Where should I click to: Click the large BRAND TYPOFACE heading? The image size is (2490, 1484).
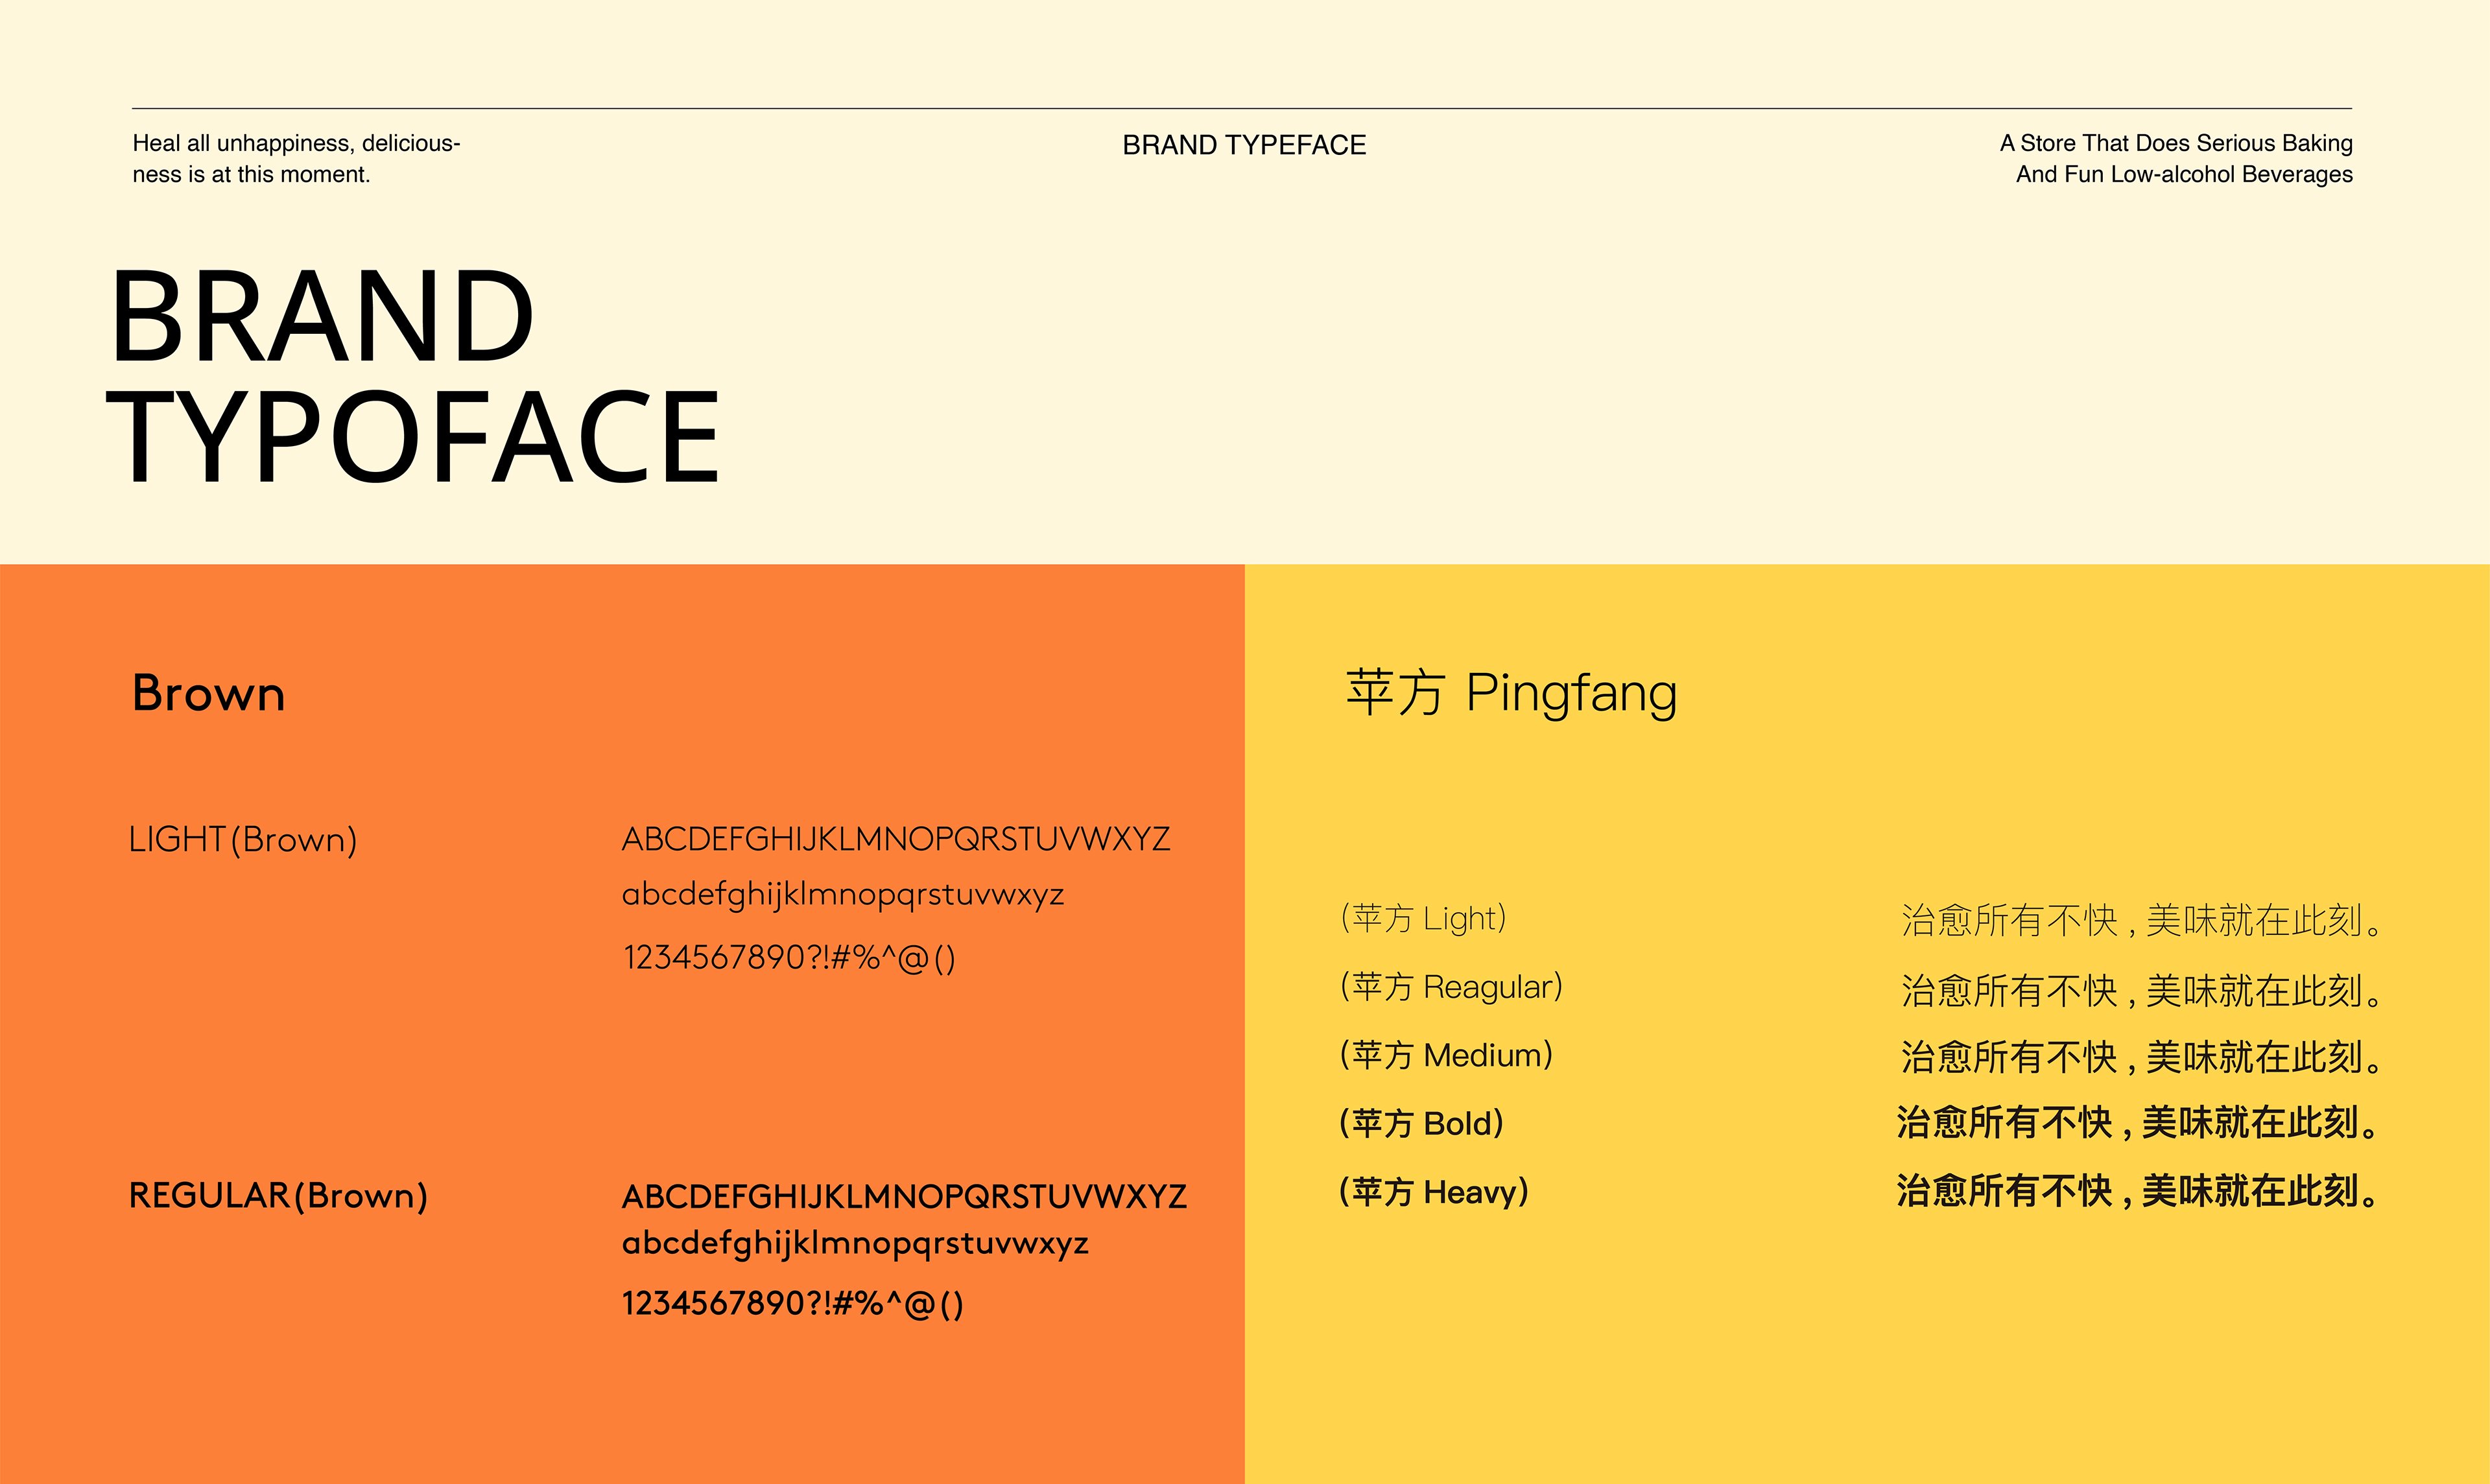pos(413,376)
